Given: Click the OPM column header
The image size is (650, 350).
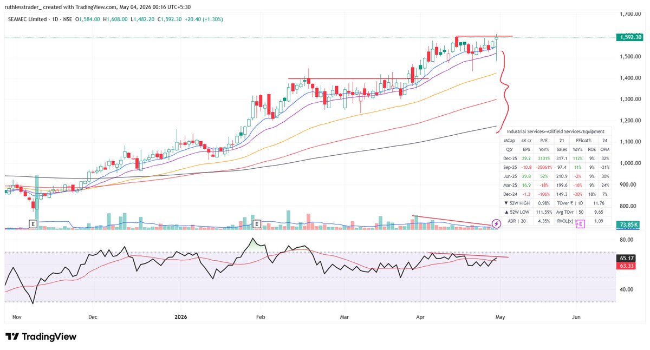Looking at the screenshot, I should pos(604,149).
